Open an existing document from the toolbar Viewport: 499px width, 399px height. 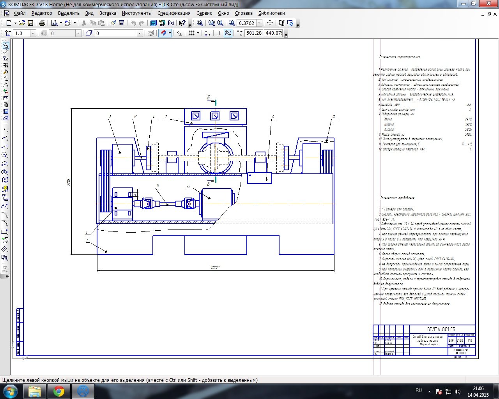click(x=22, y=23)
